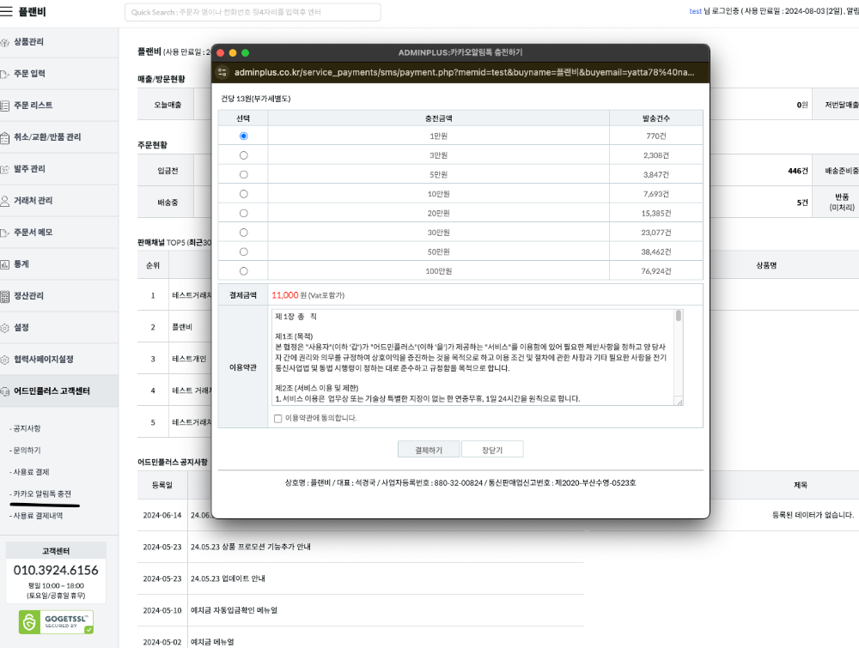Check the 이용약관에 동의합니다 checkbox
859x648 pixels.
tap(277, 418)
